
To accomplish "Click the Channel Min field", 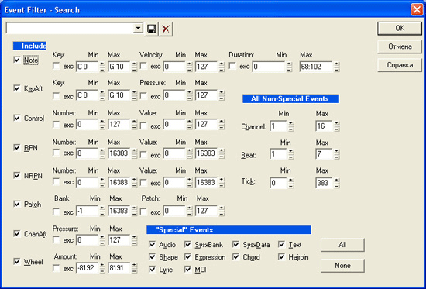I will (x=279, y=126).
